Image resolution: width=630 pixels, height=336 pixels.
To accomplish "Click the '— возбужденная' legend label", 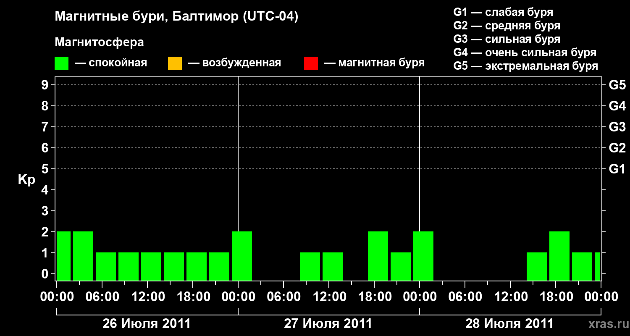I will tap(234, 63).
